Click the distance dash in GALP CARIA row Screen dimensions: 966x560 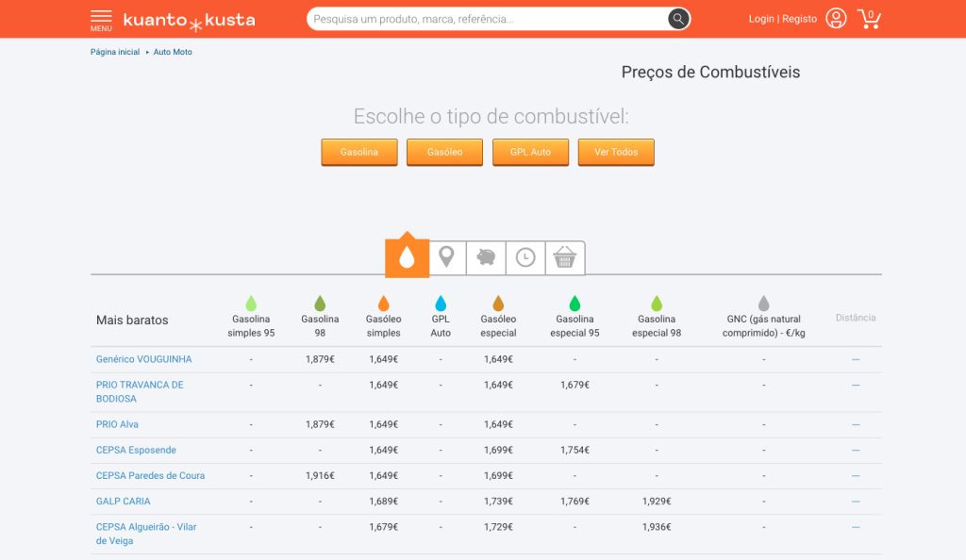(856, 502)
